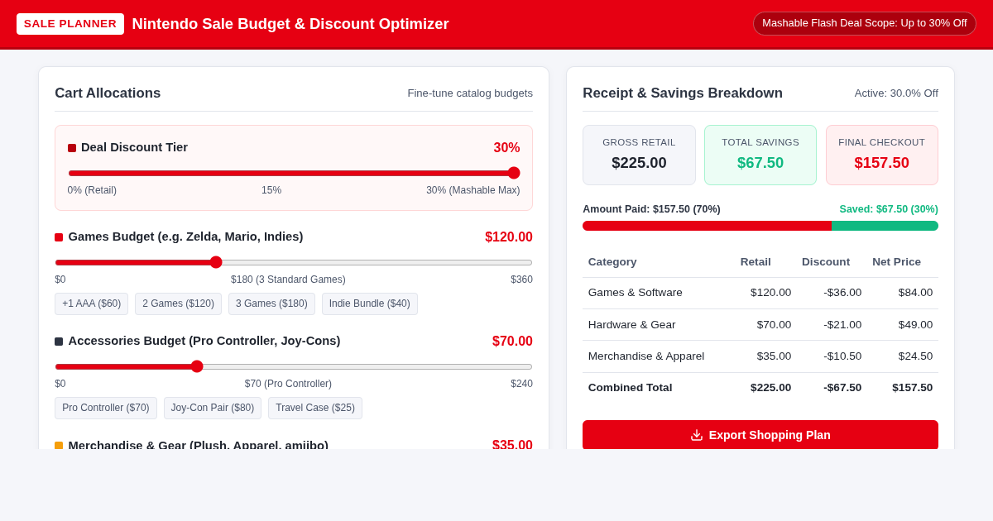Click the red square beside Deal Discount Tier
This screenshot has height=521, width=993.
point(72,148)
